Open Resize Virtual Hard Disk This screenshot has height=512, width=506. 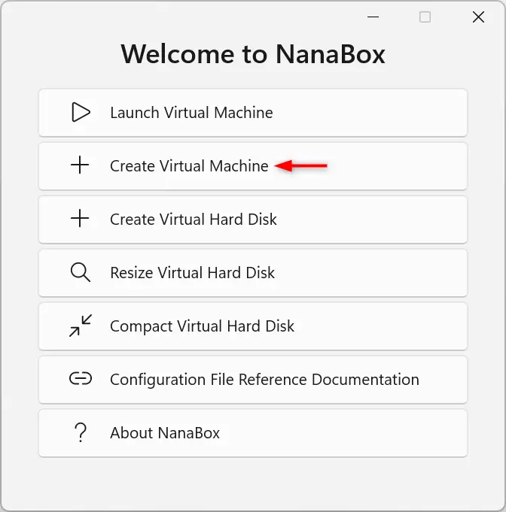click(253, 273)
